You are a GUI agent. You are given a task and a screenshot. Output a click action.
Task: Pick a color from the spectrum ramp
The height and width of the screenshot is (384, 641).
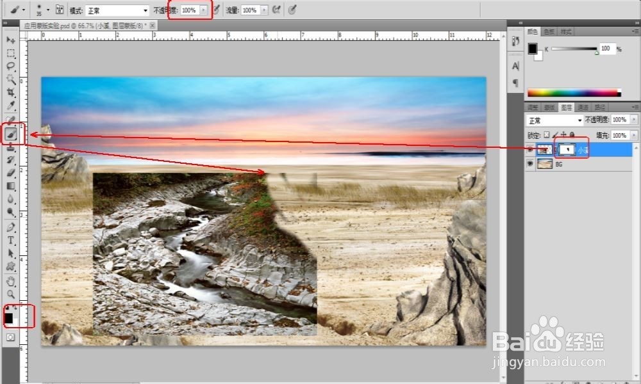coord(574,93)
